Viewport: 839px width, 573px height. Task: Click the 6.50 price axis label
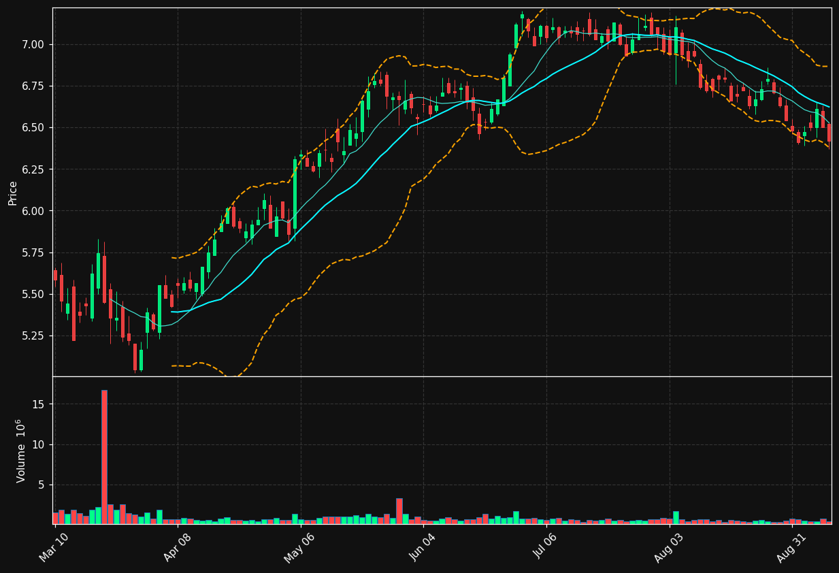[x=32, y=128]
